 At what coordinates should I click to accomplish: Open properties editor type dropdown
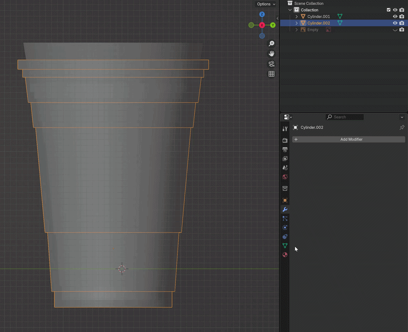coord(288,117)
